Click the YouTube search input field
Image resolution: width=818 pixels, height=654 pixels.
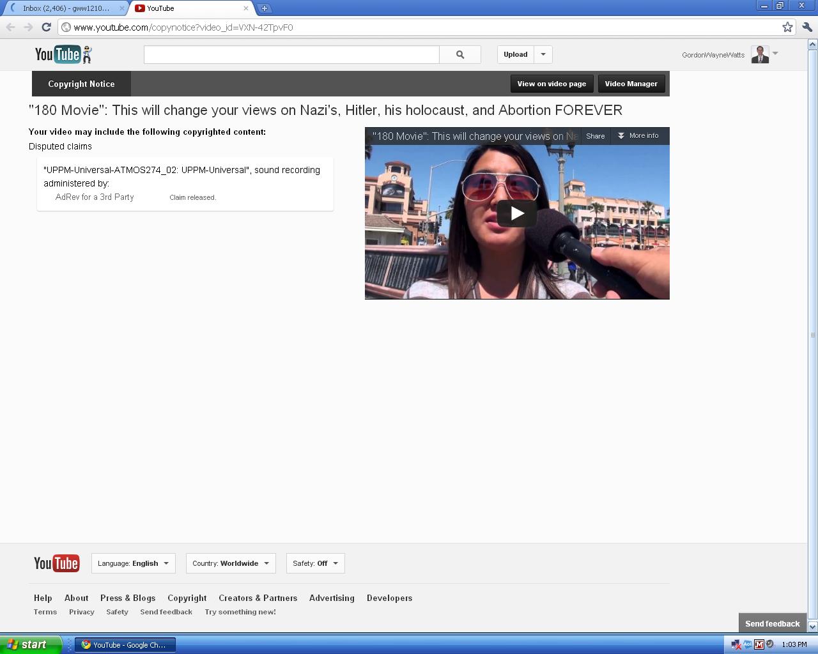[291, 55]
